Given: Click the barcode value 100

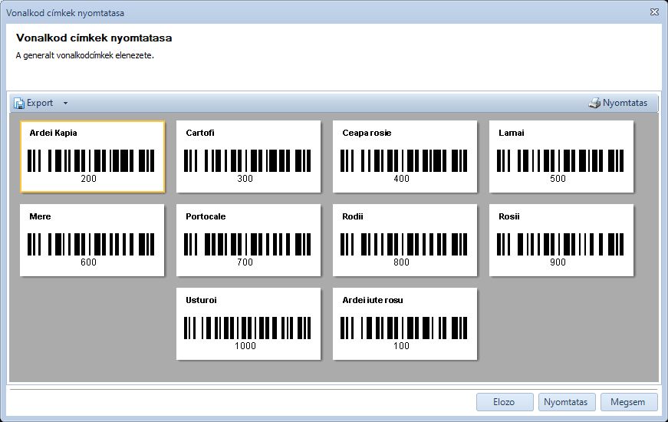Looking at the screenshot, I should click(x=401, y=346).
